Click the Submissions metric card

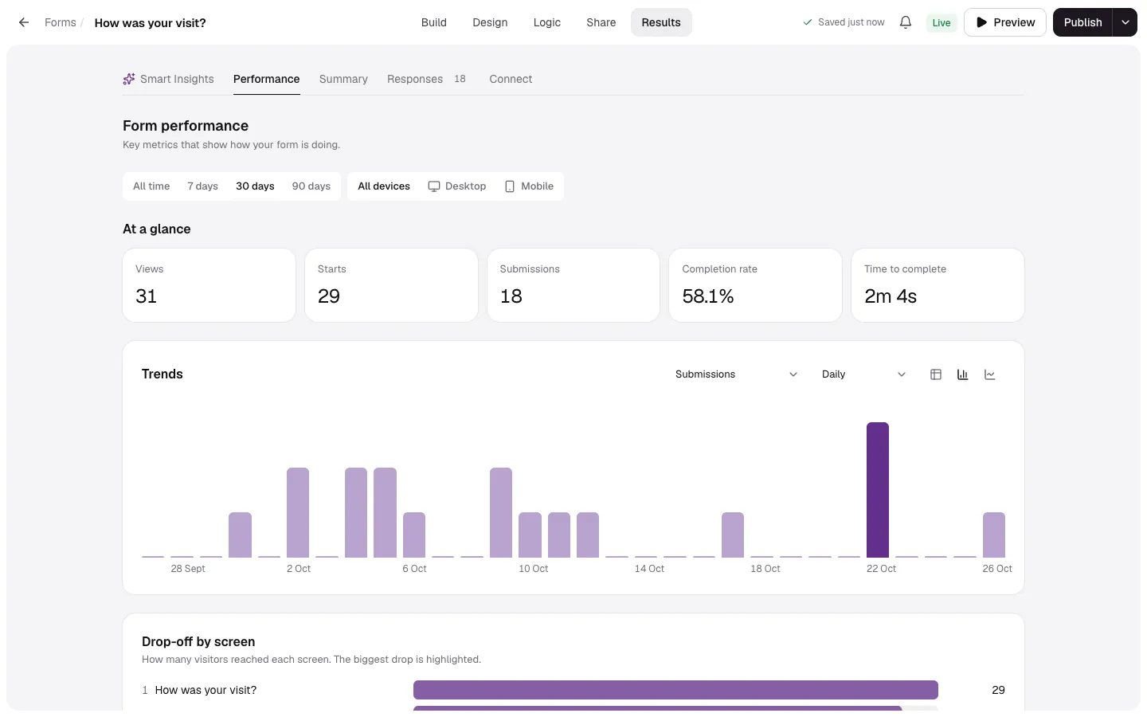[573, 285]
